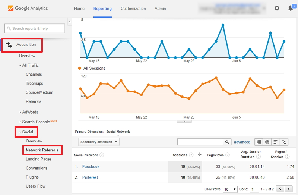Screen dimensions: 298x195
Task: Collapse the sidebar with arrow toggle
Action: point(70,22)
